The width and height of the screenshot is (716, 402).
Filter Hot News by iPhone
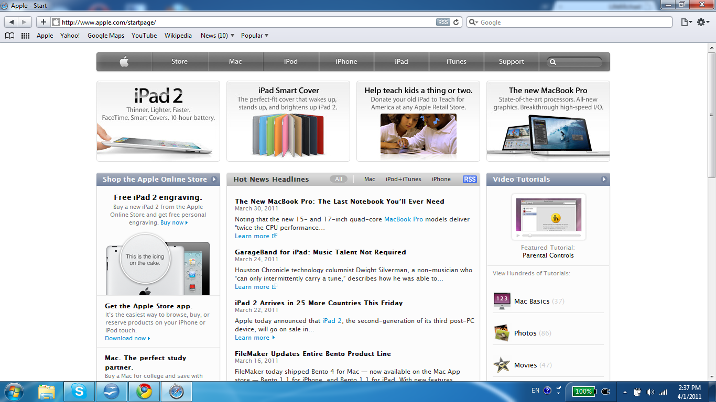(441, 179)
